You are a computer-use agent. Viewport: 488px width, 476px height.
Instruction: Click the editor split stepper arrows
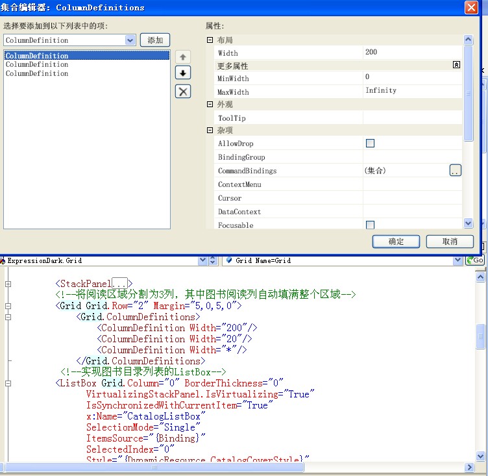[x=213, y=260]
